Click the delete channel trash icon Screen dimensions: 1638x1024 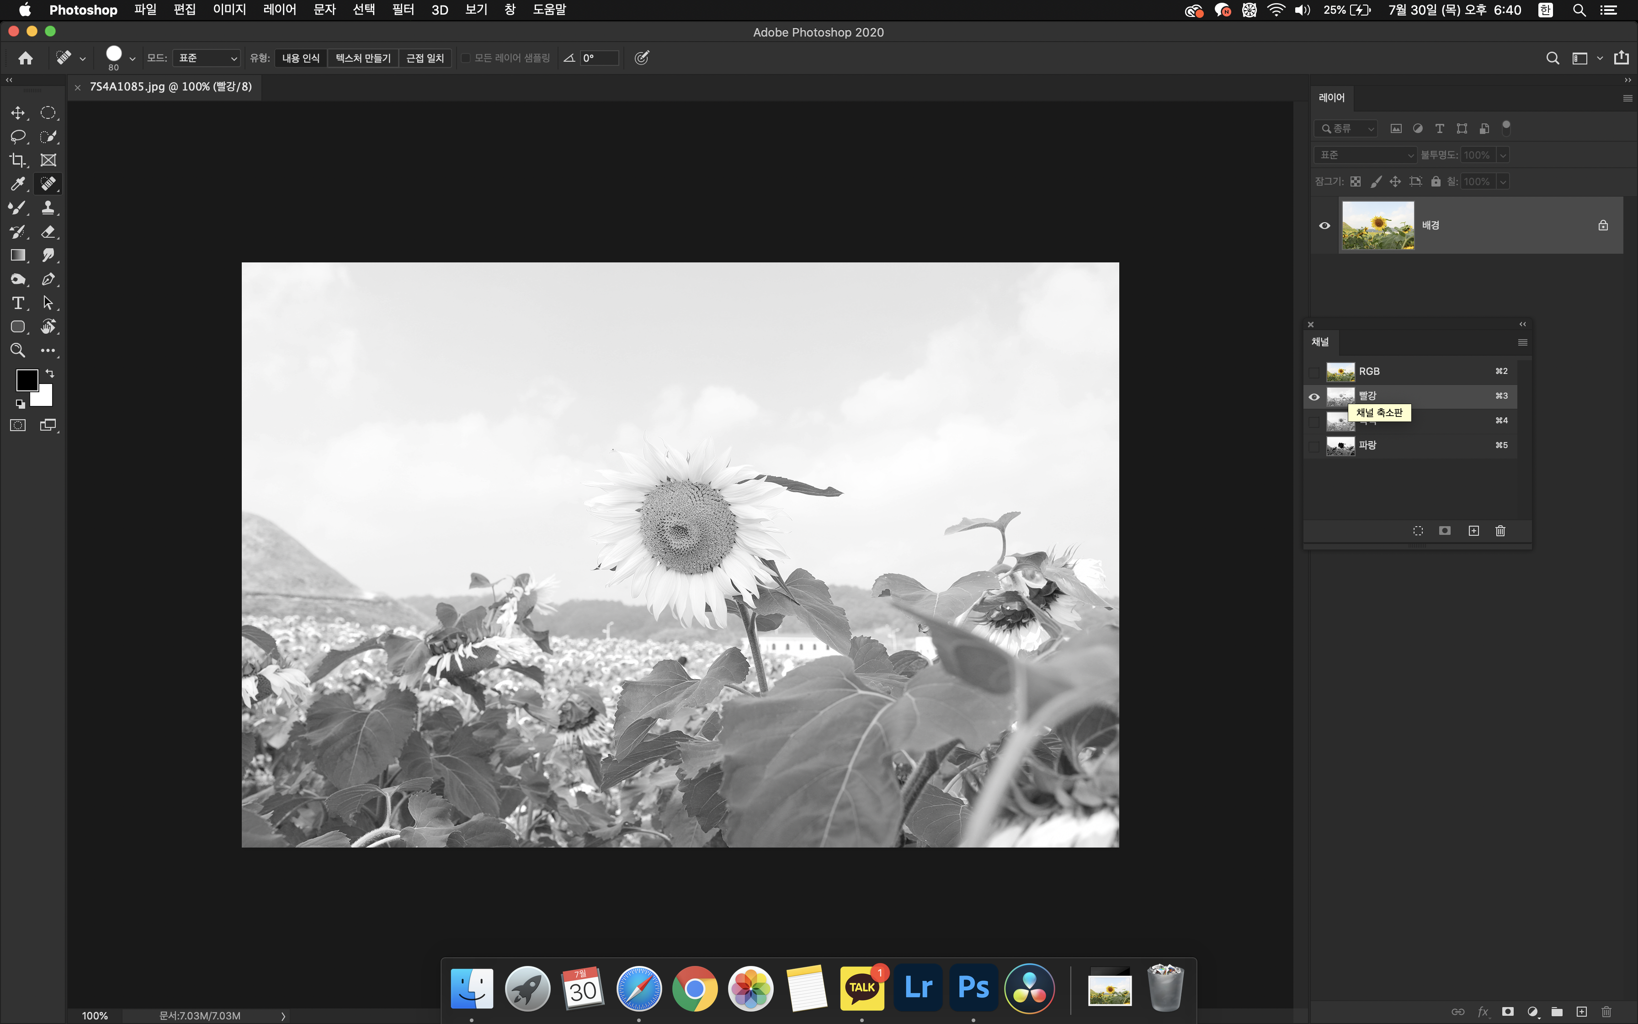(1500, 531)
